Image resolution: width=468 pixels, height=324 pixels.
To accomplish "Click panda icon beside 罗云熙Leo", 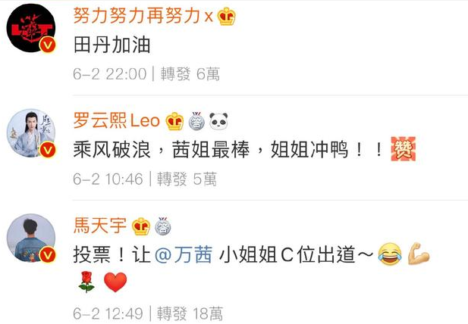I will coord(218,121).
